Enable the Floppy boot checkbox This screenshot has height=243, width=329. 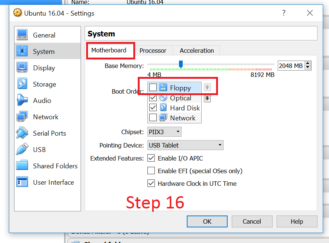click(153, 87)
